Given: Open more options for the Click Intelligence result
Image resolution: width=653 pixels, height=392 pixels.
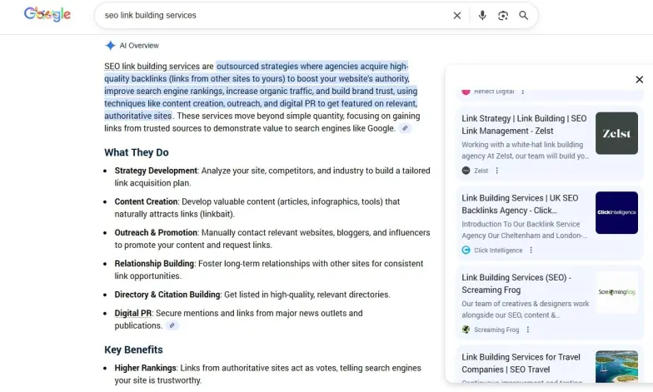Looking at the screenshot, I should (531, 250).
